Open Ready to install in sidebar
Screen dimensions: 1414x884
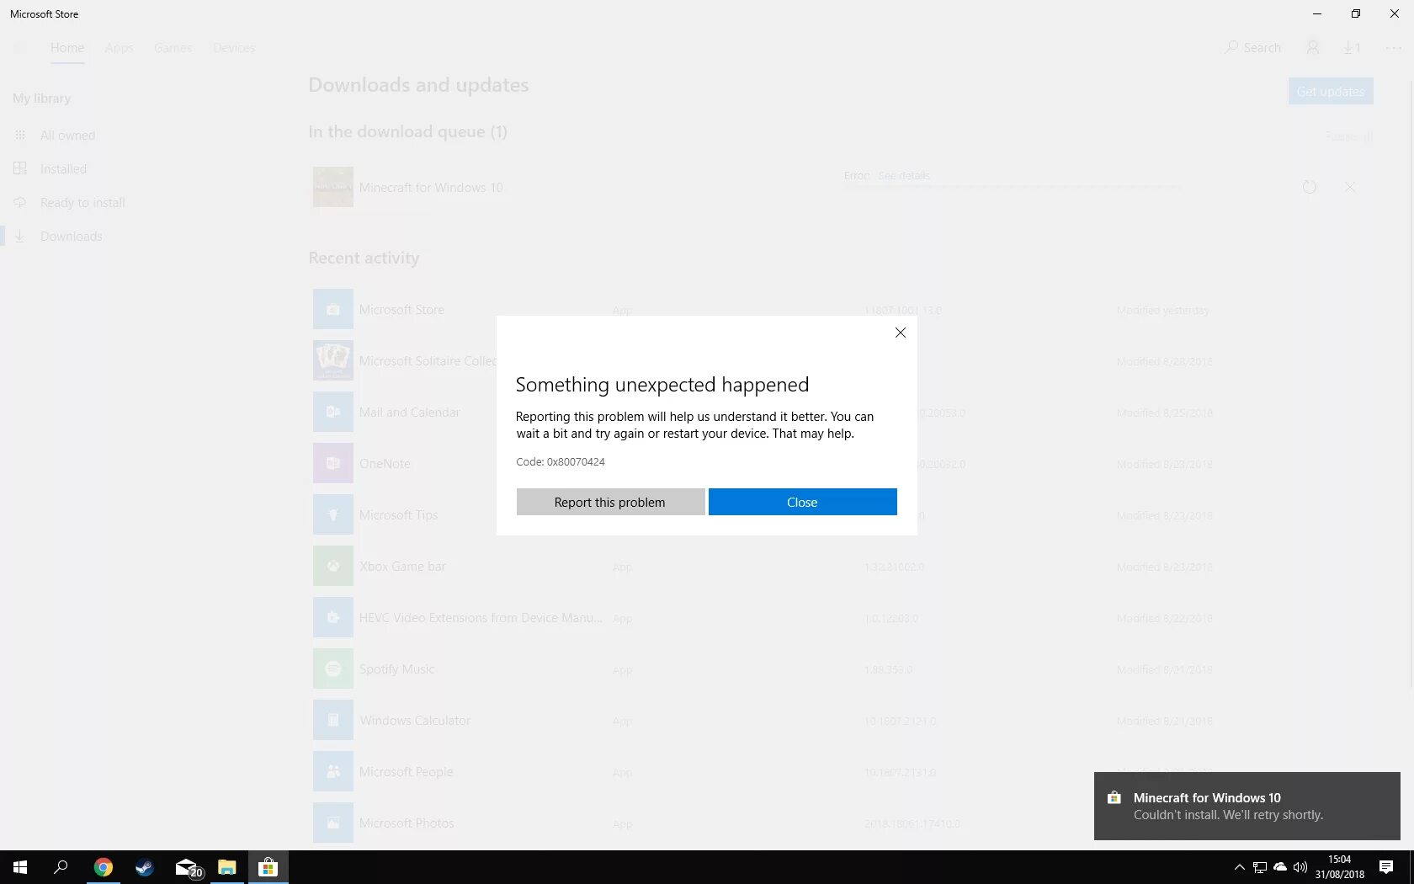coord(82,203)
